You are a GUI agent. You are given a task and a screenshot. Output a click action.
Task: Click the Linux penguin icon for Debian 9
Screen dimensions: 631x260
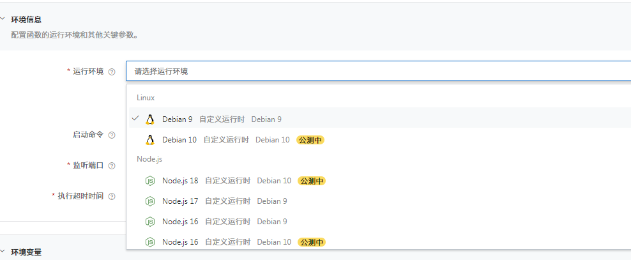point(149,119)
